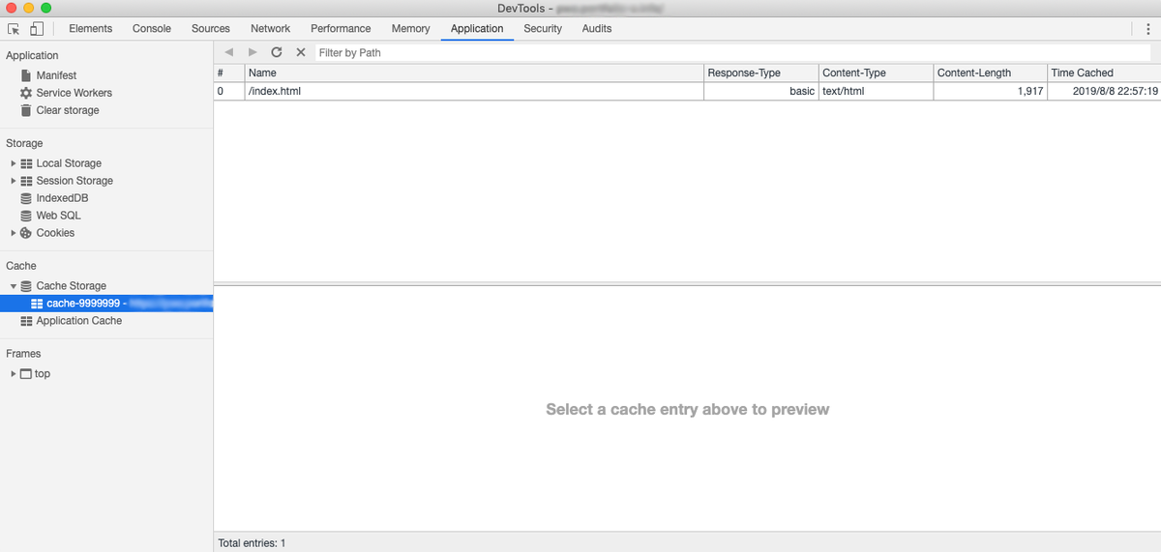Click the Session Storage grid icon
The width and height of the screenshot is (1161, 552).
coord(27,181)
